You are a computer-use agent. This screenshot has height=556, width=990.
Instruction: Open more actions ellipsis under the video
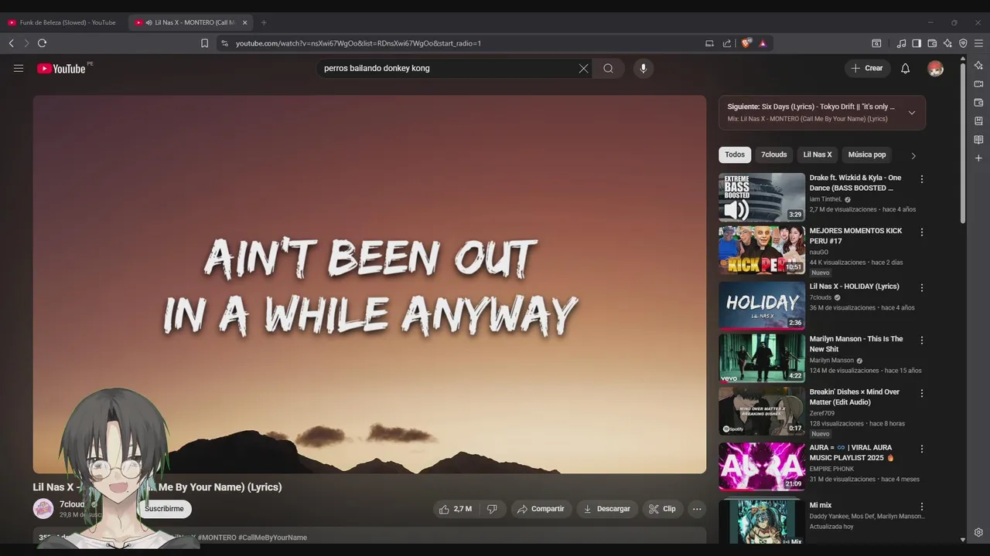[x=697, y=509]
